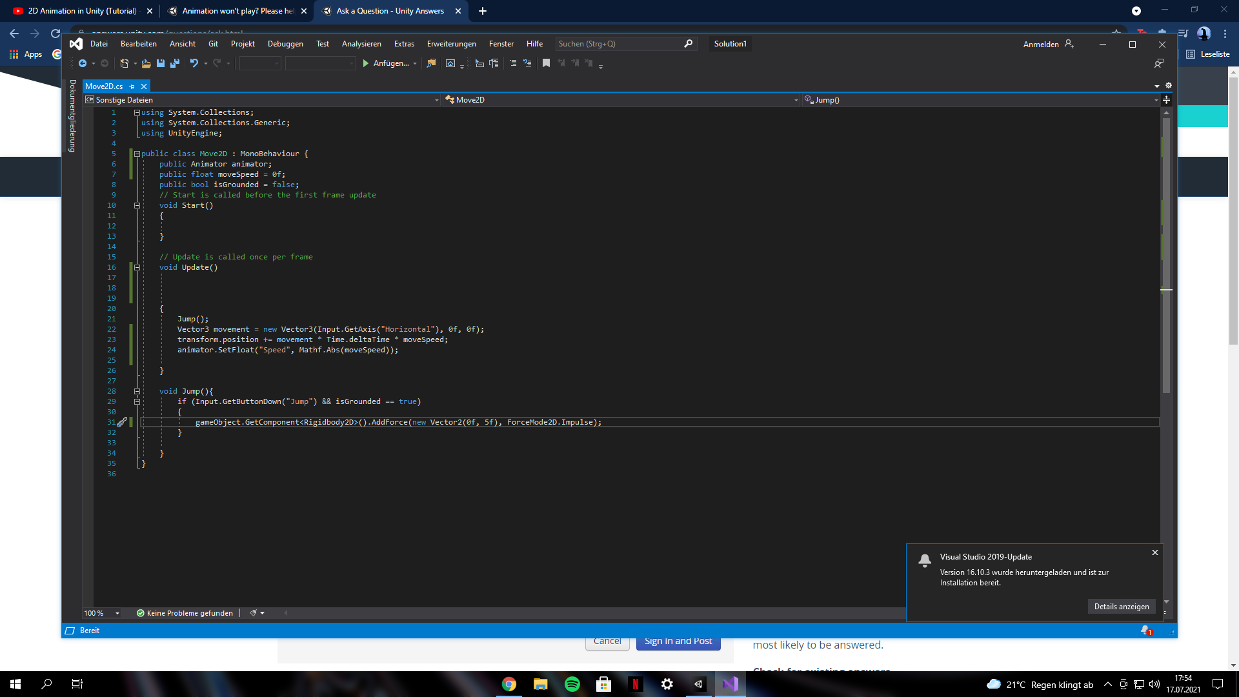
Task: Collapse the using directives block
Action: [137, 112]
